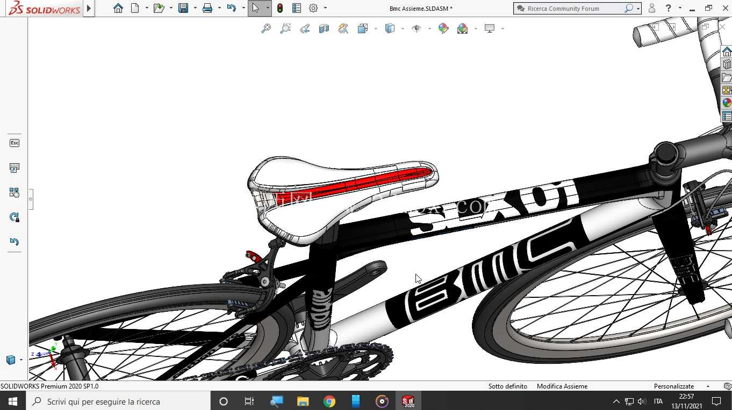Expand the Help dropdown arrow

(x=680, y=8)
